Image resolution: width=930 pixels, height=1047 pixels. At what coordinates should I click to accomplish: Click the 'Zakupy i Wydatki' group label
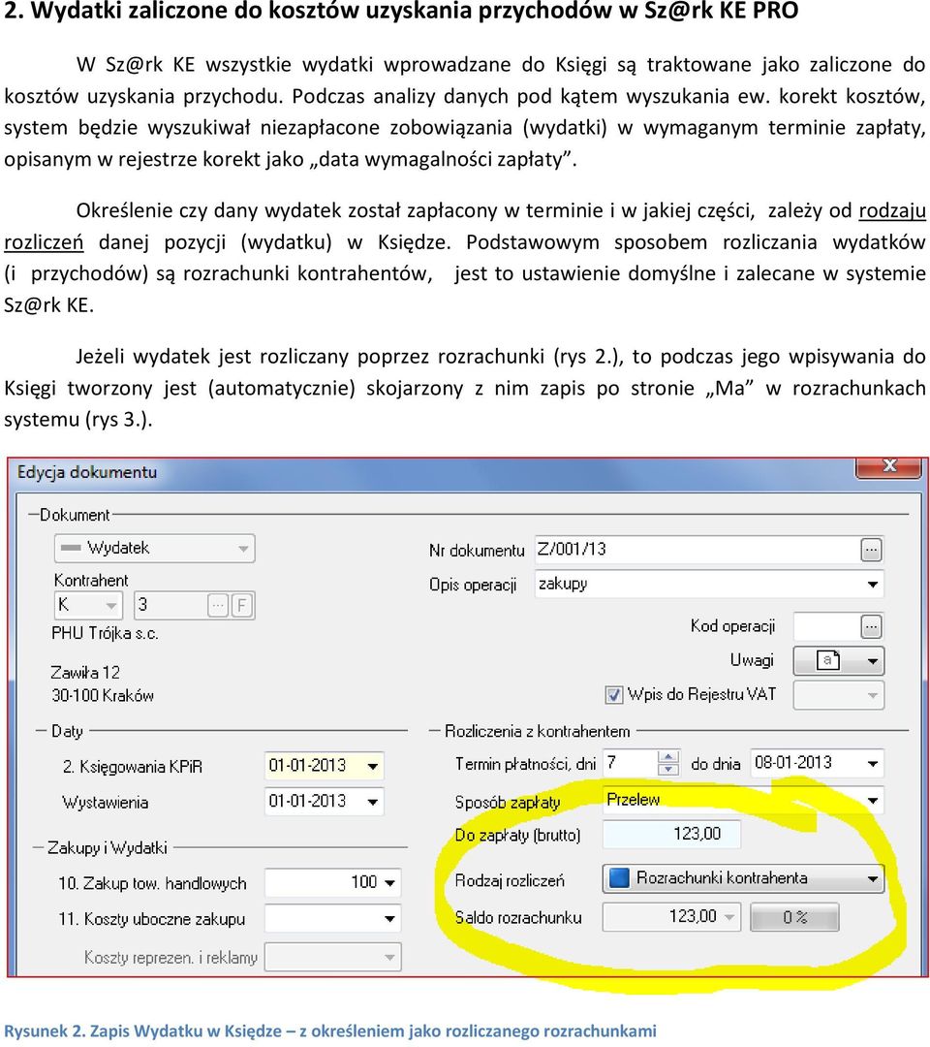[x=107, y=848]
